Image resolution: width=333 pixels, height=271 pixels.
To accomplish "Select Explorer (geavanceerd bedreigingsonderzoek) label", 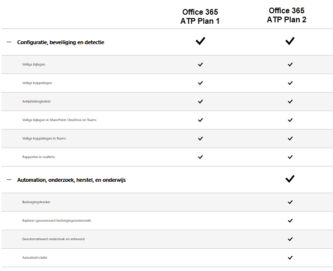I will [57, 221].
